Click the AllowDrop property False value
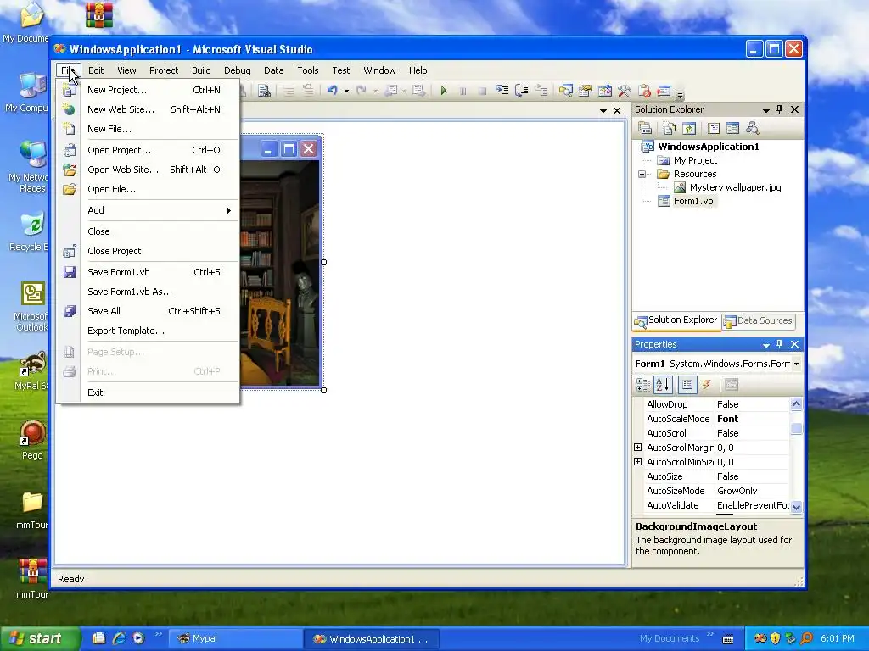Viewport: 869px width, 651px height. (x=752, y=404)
